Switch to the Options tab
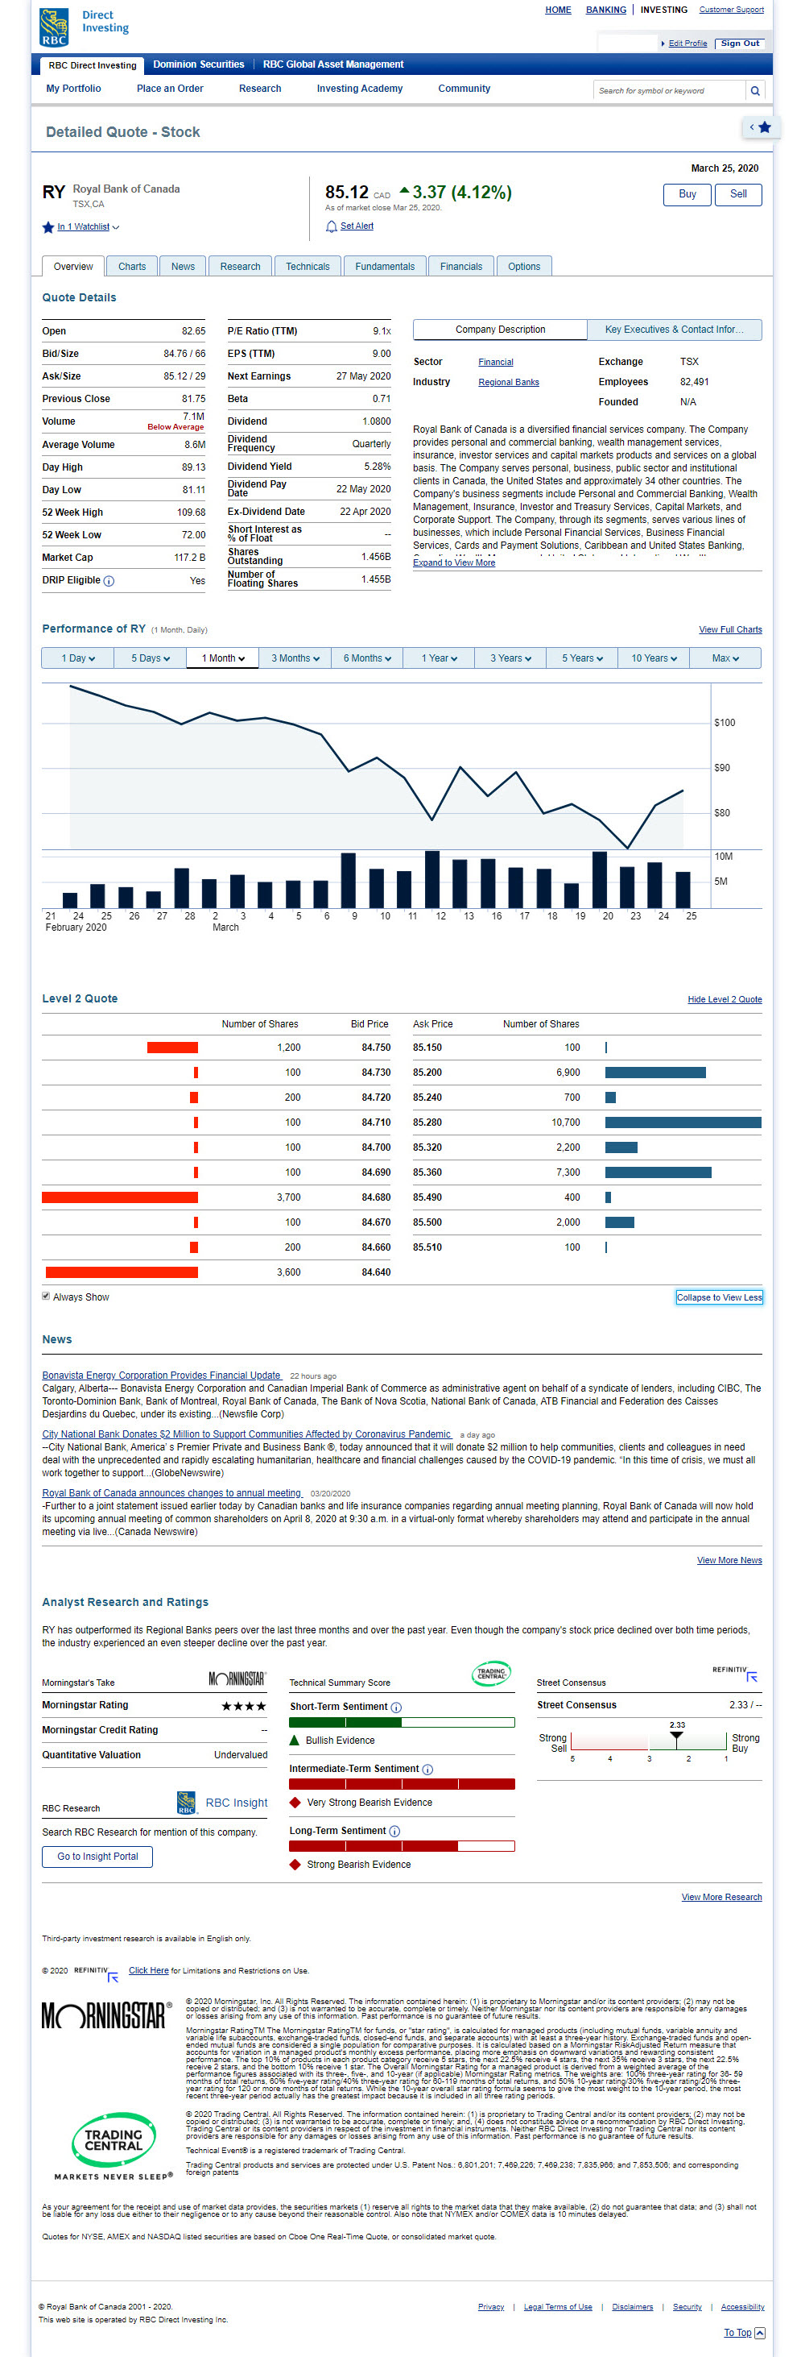This screenshot has width=801, height=2357. click(524, 266)
